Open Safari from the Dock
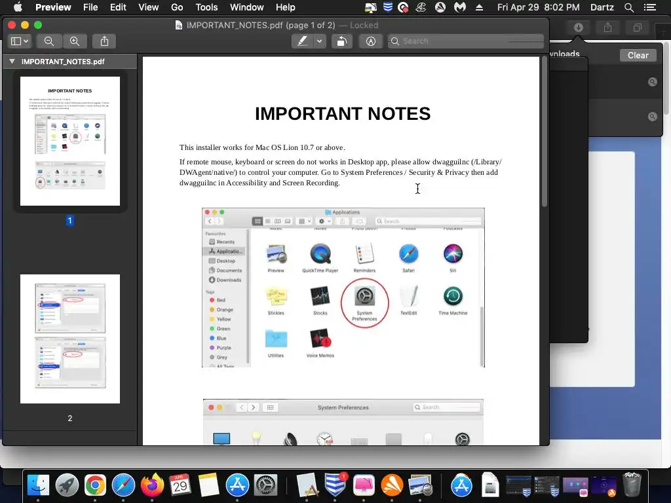671x503 pixels. point(123,485)
